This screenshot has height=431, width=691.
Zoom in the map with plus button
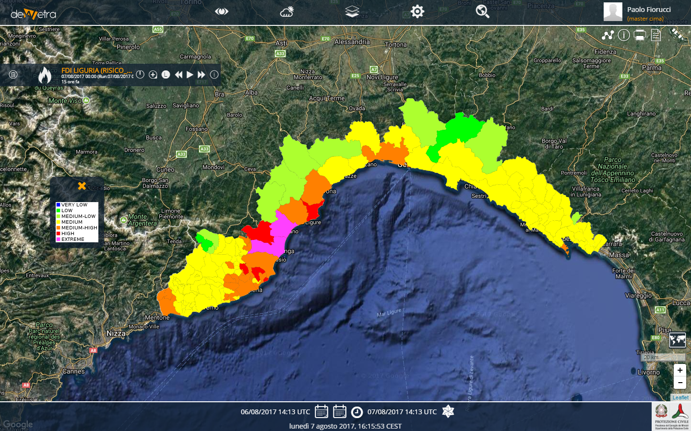pos(680,370)
